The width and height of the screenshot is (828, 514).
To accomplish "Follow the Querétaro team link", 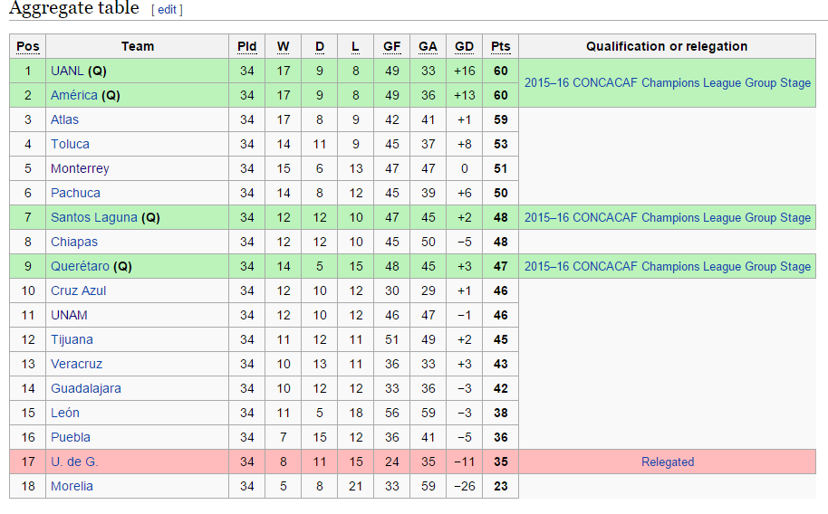I will point(80,266).
